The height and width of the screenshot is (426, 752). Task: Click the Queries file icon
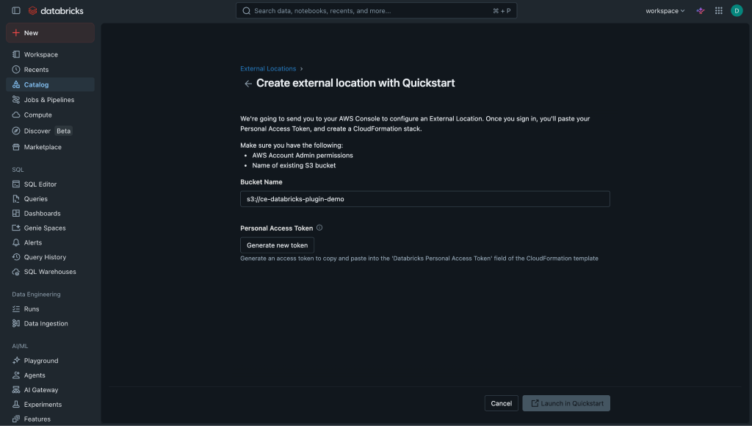coord(16,198)
